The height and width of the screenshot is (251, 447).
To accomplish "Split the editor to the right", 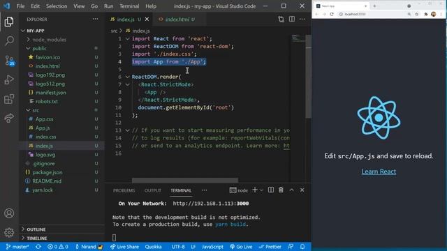I will (292, 19).
